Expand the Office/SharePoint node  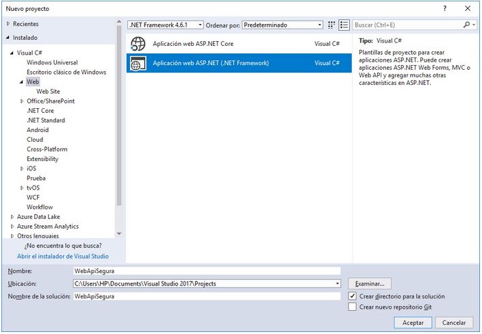click(x=22, y=101)
